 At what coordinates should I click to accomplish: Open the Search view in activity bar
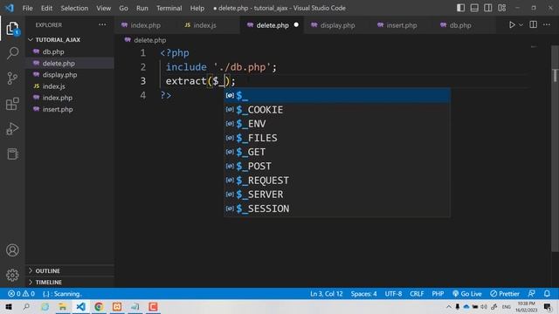coord(12,53)
